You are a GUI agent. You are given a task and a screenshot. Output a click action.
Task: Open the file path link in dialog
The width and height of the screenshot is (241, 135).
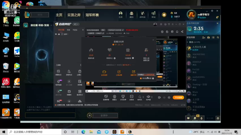click(x=149, y=75)
